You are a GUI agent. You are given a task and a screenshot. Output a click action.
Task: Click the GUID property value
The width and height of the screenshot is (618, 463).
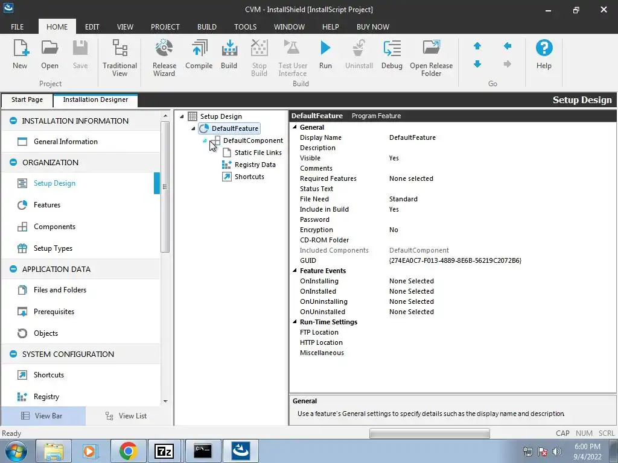(x=455, y=260)
